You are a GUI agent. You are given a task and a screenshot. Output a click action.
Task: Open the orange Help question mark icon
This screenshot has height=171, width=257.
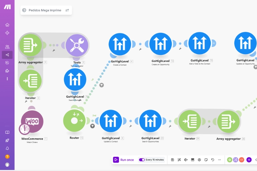[7, 156]
